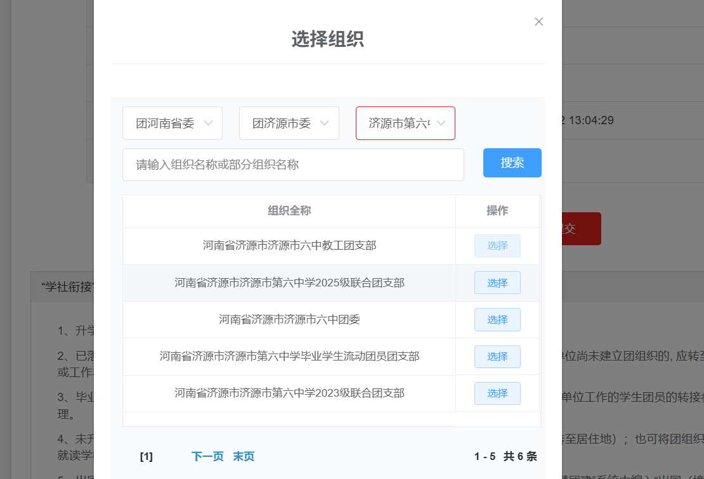Focus the organization name search field
Viewport: 704px width, 479px height.
pos(293,165)
